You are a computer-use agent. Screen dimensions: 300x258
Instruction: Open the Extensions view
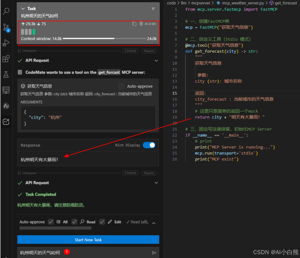(x=6, y=58)
